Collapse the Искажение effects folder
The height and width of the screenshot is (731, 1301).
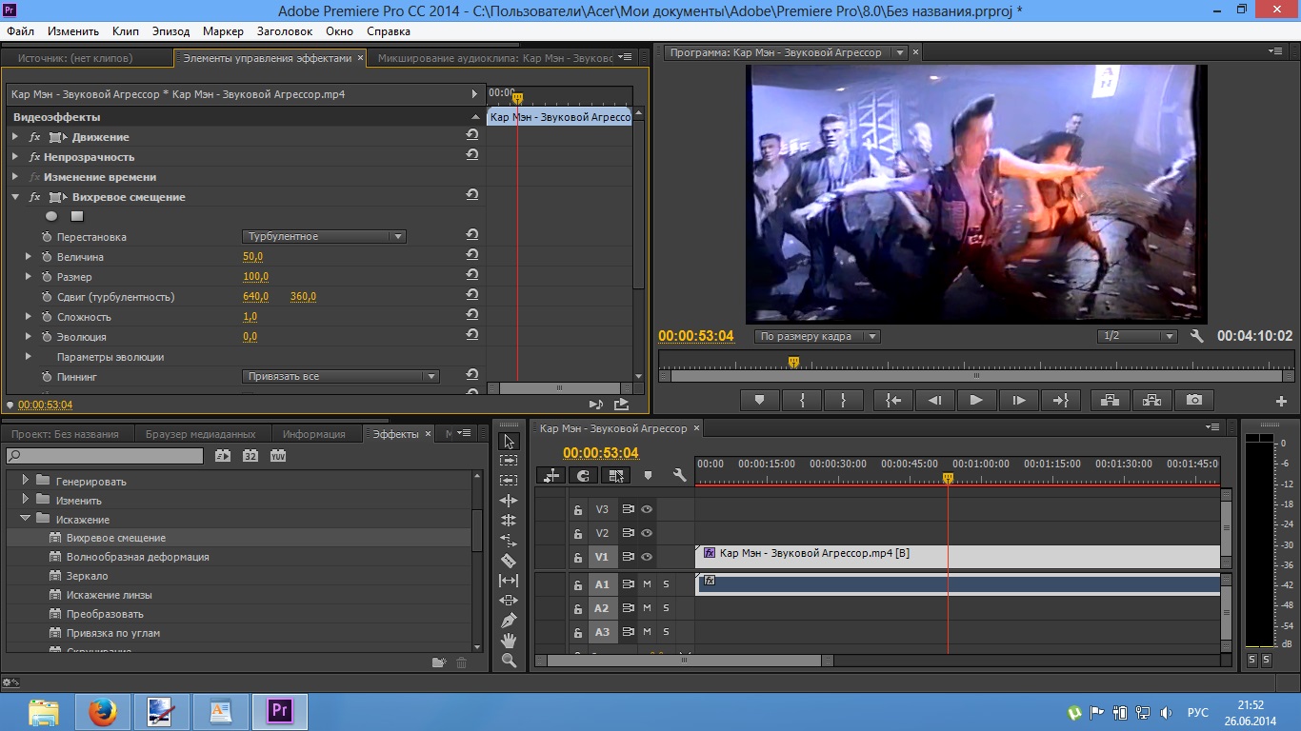coord(26,519)
